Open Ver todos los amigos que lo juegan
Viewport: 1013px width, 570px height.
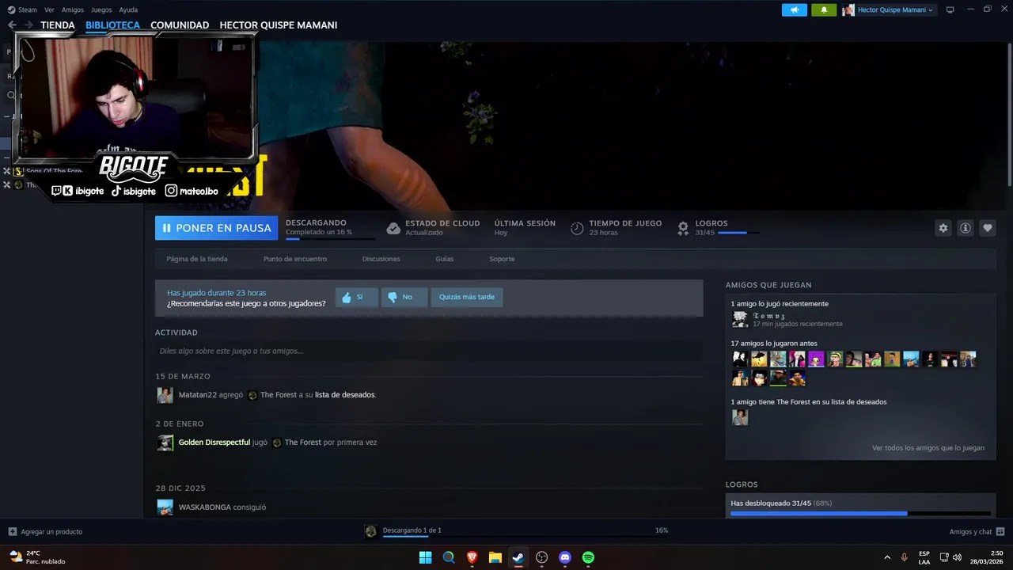click(x=928, y=448)
